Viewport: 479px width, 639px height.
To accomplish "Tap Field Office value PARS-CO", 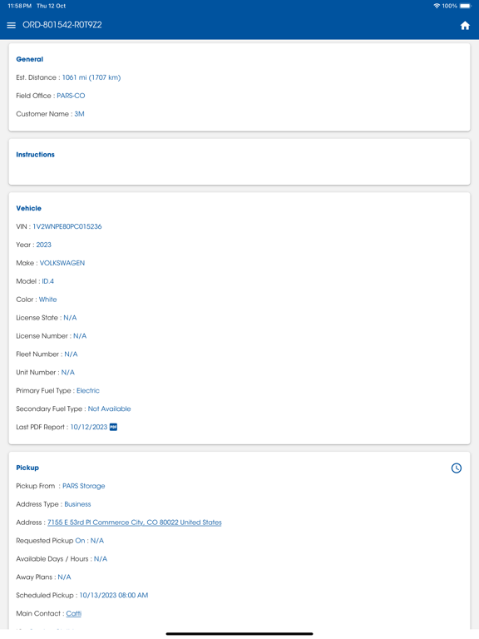I will pos(71,96).
